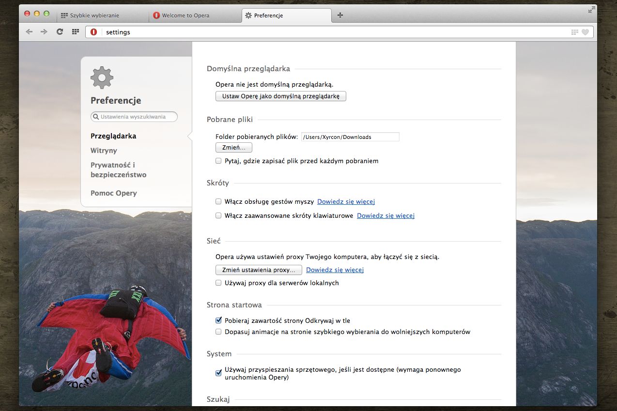The image size is (617, 411).
Task: Open the Przeglądarka settings section
Action: tap(113, 136)
